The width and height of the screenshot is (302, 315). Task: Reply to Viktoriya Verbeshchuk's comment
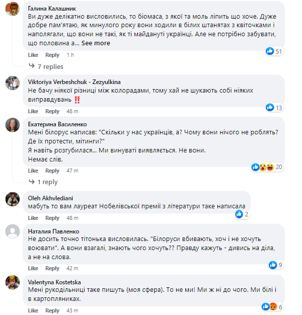pyautogui.click(x=52, y=111)
